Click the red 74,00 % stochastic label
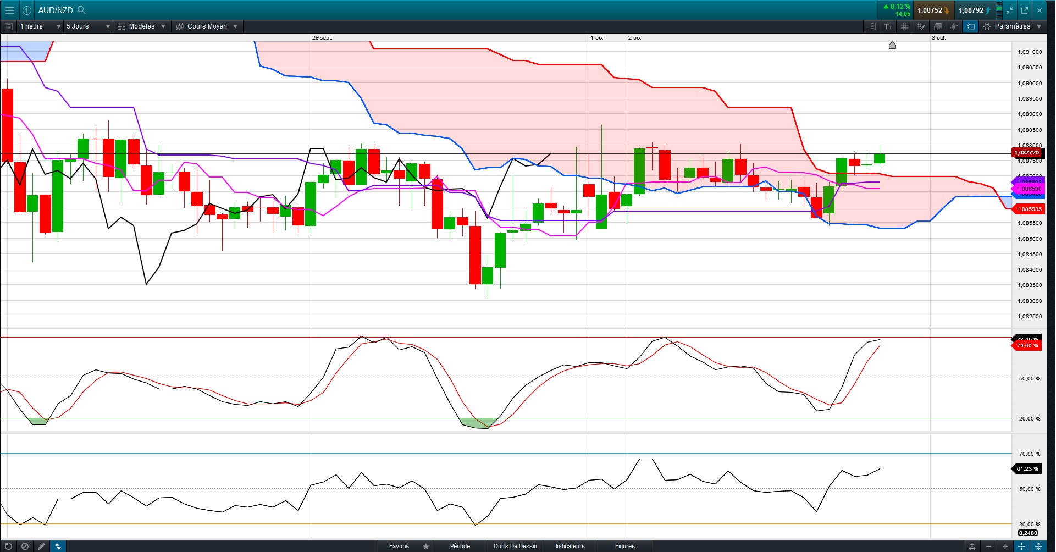 coord(1027,345)
